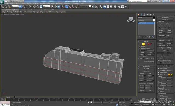175x106 pixels.
Task: Open the Select by Name dialog
Action: click(x=24, y=7)
